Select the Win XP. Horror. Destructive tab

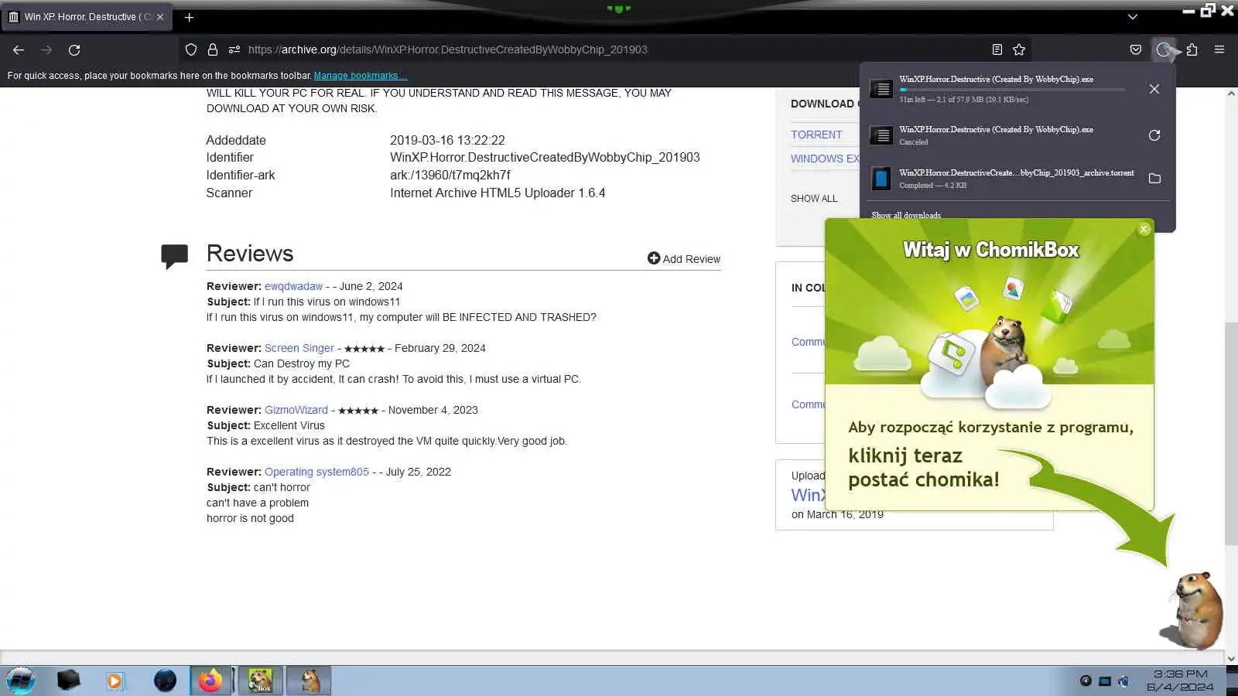tap(87, 17)
